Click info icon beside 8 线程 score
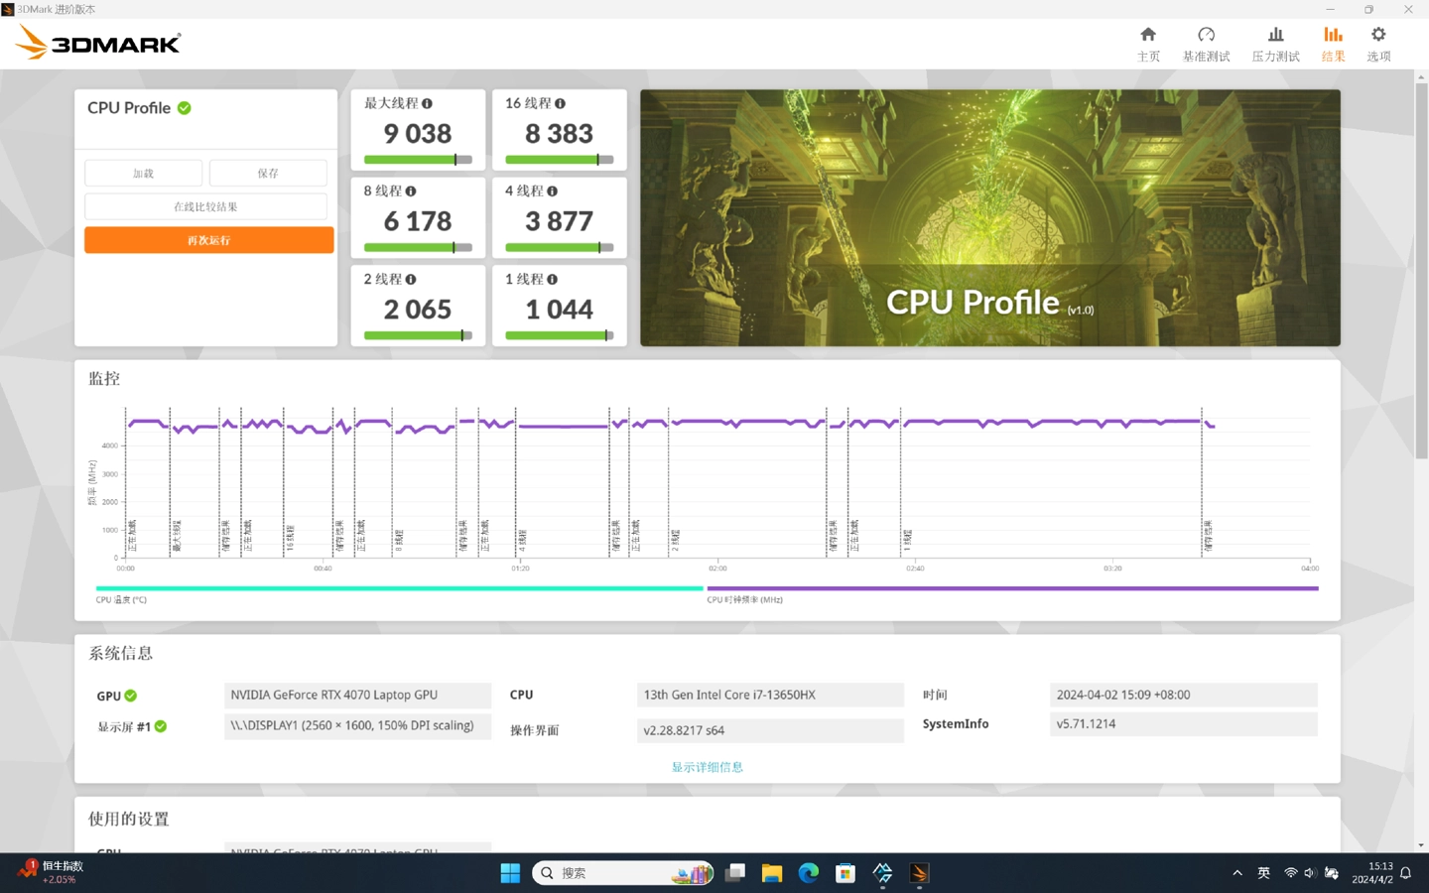This screenshot has width=1429, height=893. (x=411, y=191)
